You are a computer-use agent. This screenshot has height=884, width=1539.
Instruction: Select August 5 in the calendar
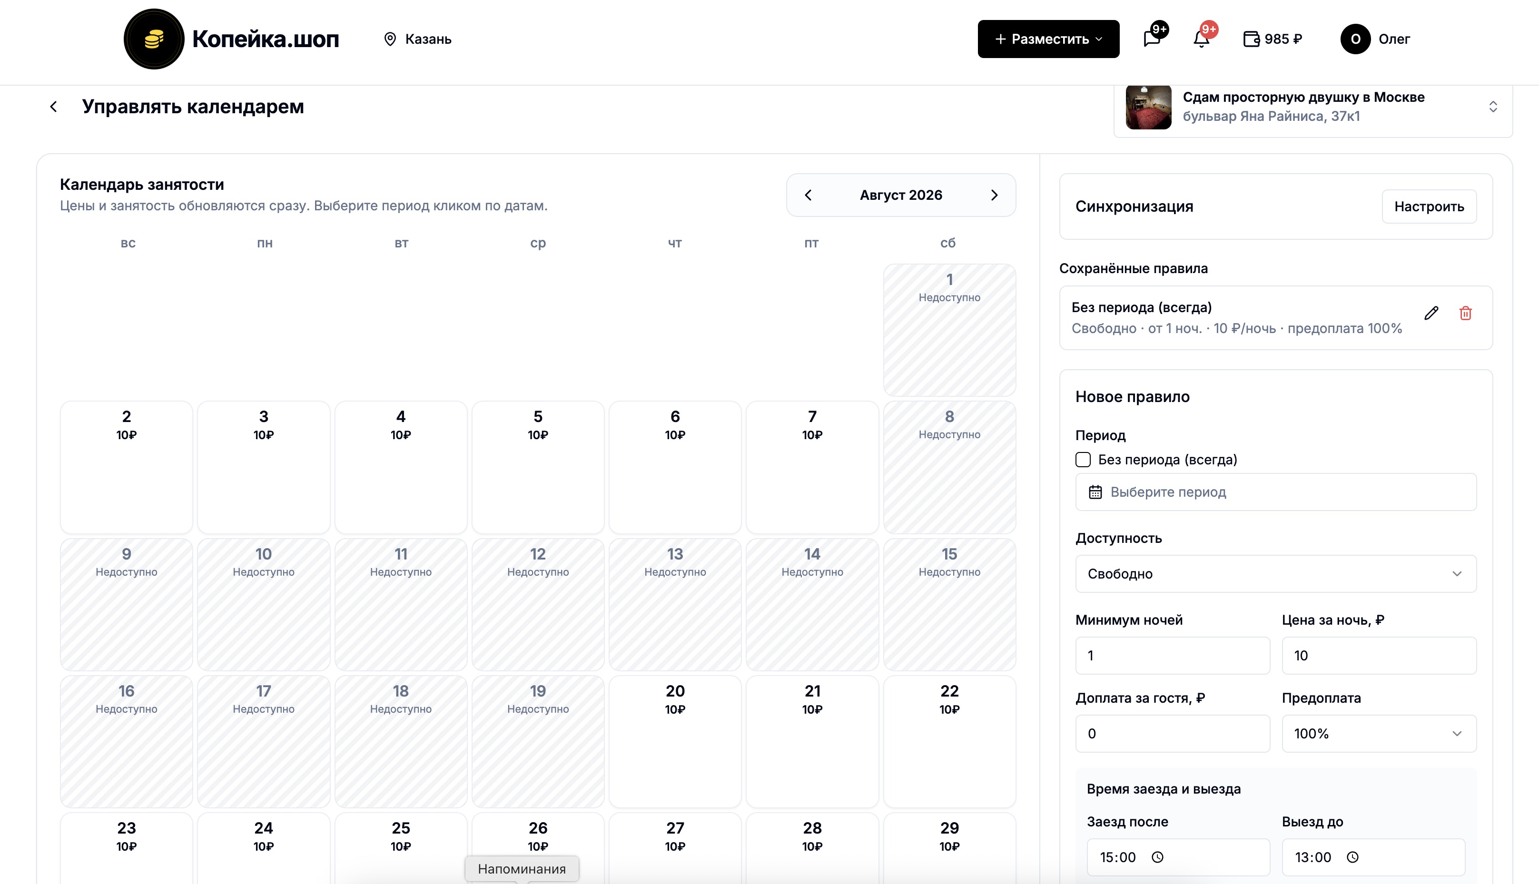[x=538, y=468]
